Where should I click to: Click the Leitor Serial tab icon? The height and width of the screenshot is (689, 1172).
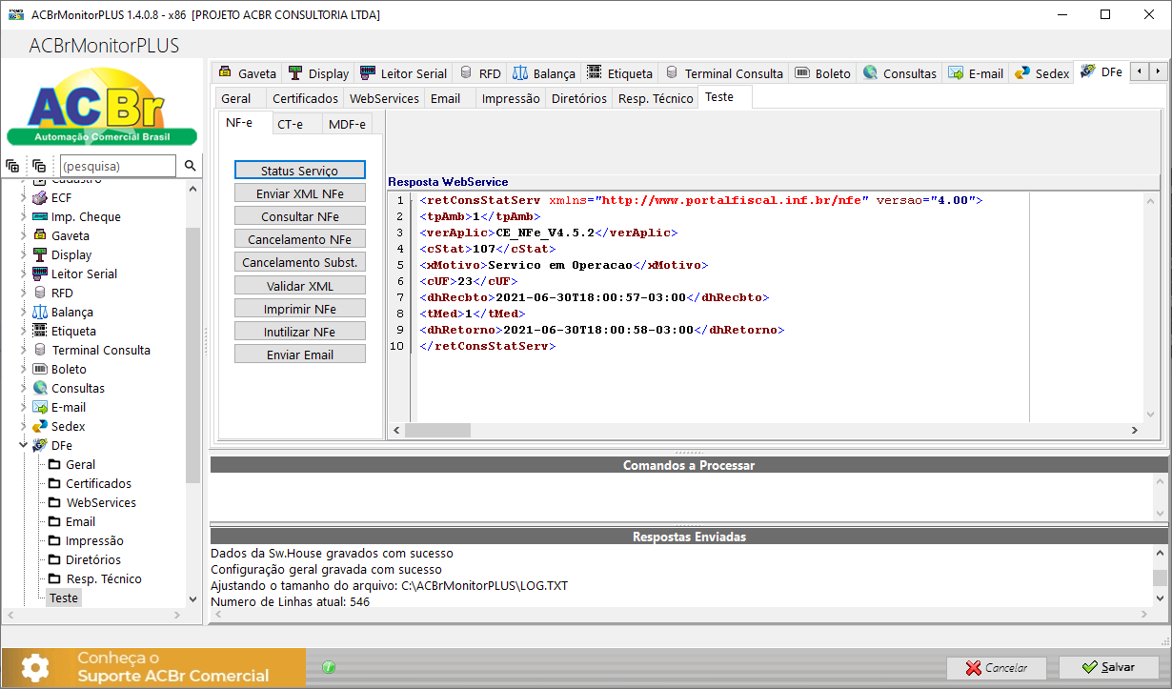click(368, 72)
